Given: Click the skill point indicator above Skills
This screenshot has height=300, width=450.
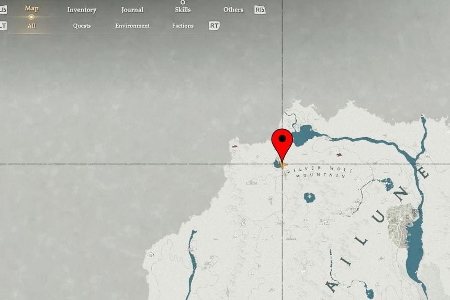Looking at the screenshot, I should point(183,3).
